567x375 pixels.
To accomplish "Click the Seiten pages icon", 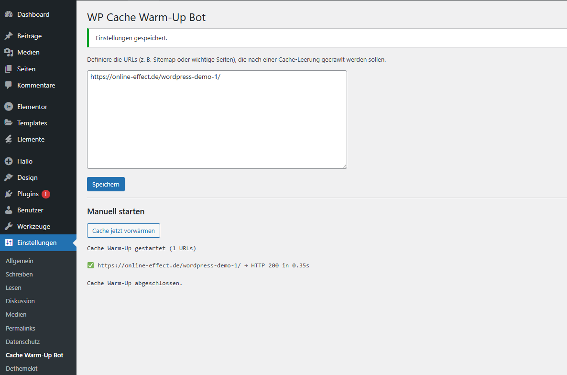I will [9, 69].
